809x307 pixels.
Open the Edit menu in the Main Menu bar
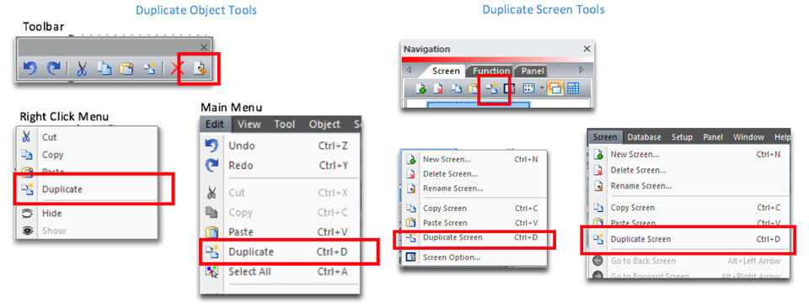click(x=215, y=124)
